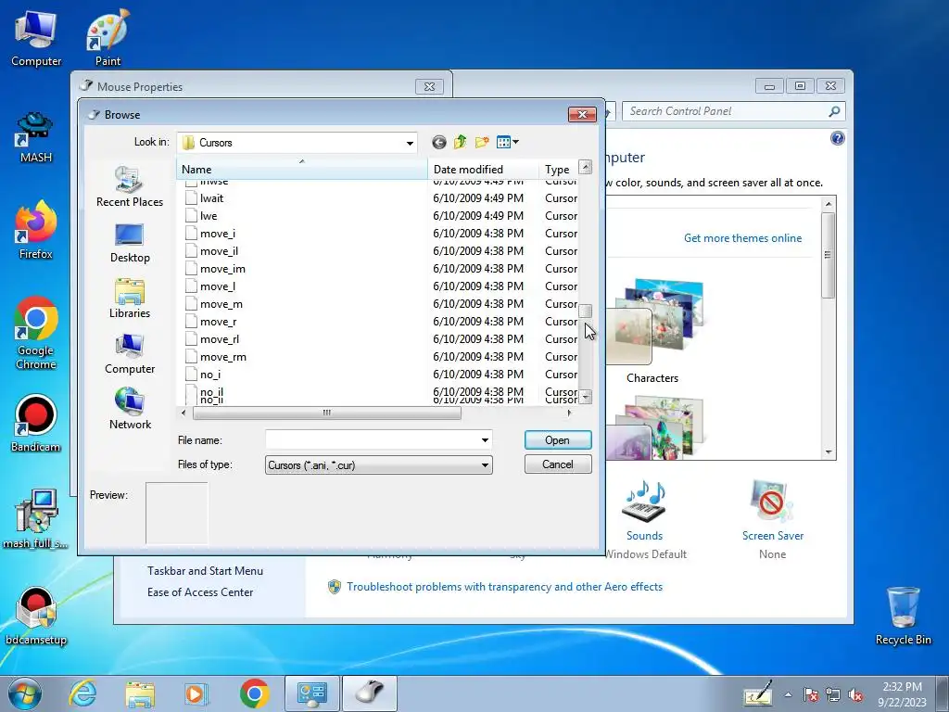Create new folder icon in Browse dialog
This screenshot has height=712, width=949.
(482, 142)
